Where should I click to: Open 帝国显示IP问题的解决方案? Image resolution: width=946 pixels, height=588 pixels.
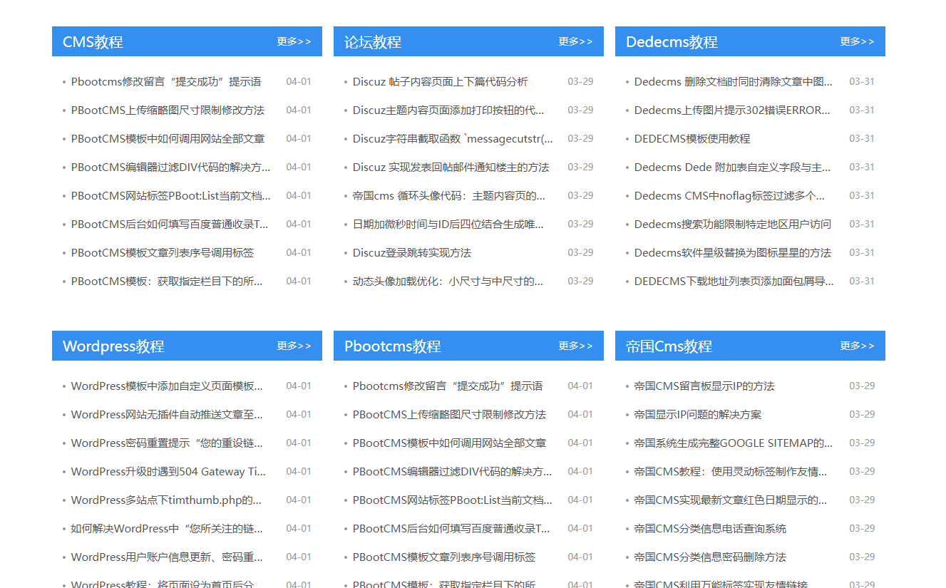(698, 415)
